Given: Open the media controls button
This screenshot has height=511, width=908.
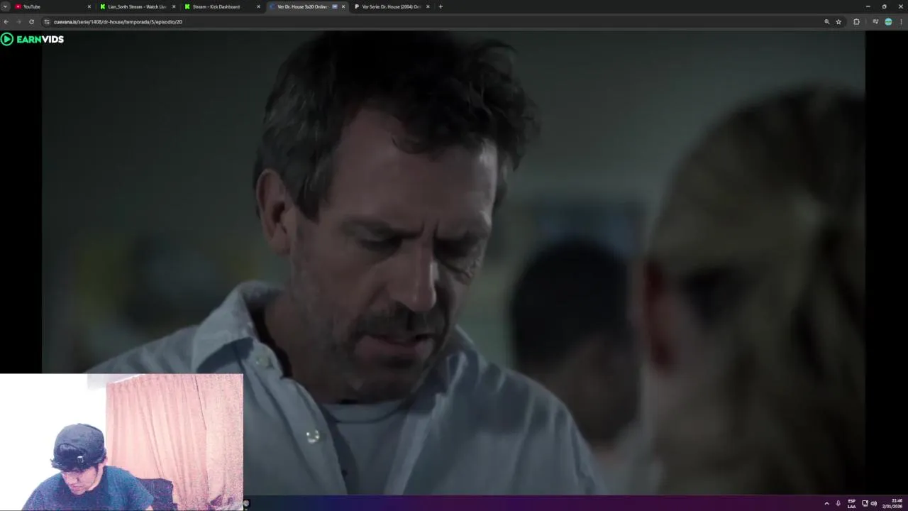Looking at the screenshot, I should (x=875, y=22).
